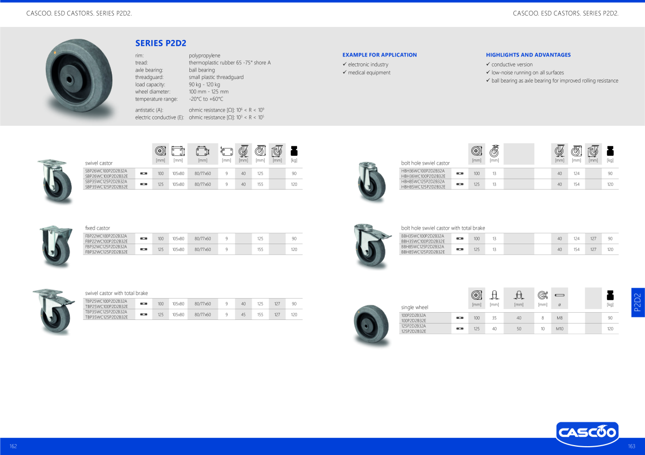Click the '90 kg - 120 kg' load capacity value
The image size is (645, 455).
coord(204,85)
